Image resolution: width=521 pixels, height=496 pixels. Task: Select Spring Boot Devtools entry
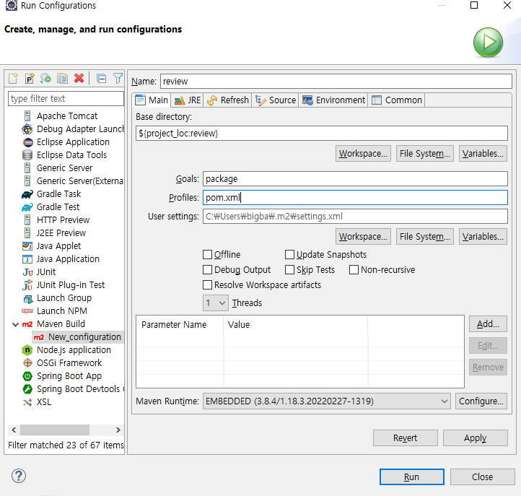pyautogui.click(x=73, y=389)
